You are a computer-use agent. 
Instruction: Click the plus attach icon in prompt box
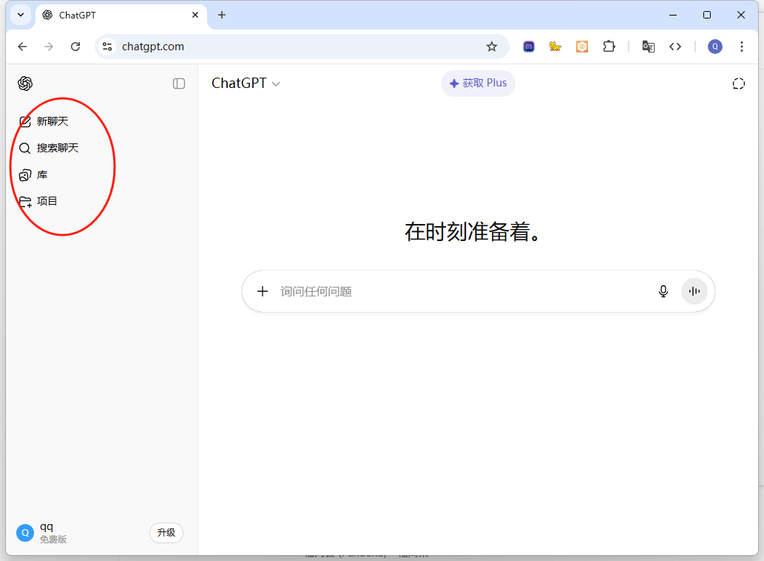coord(263,291)
